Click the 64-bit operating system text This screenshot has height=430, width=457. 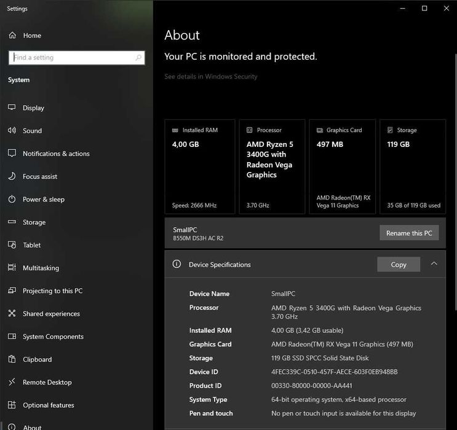339,399
